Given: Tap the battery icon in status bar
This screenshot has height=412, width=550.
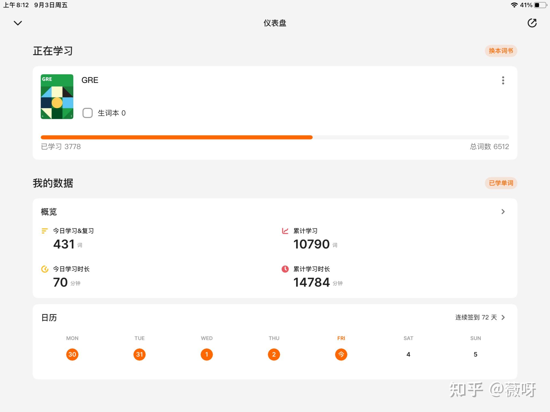Looking at the screenshot, I should pyautogui.click(x=540, y=5).
